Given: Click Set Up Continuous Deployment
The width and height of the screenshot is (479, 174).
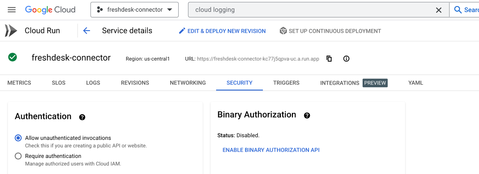Looking at the screenshot, I should click(x=330, y=31).
